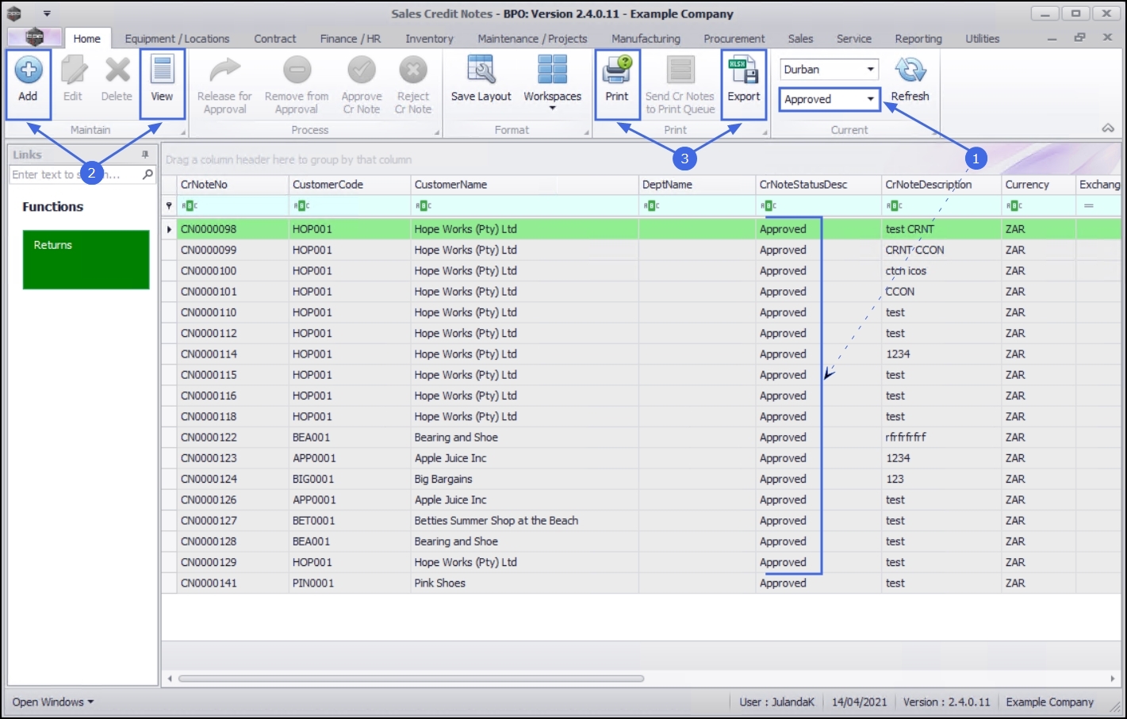Pin the Links panel
The image size is (1127, 719).
click(145, 155)
